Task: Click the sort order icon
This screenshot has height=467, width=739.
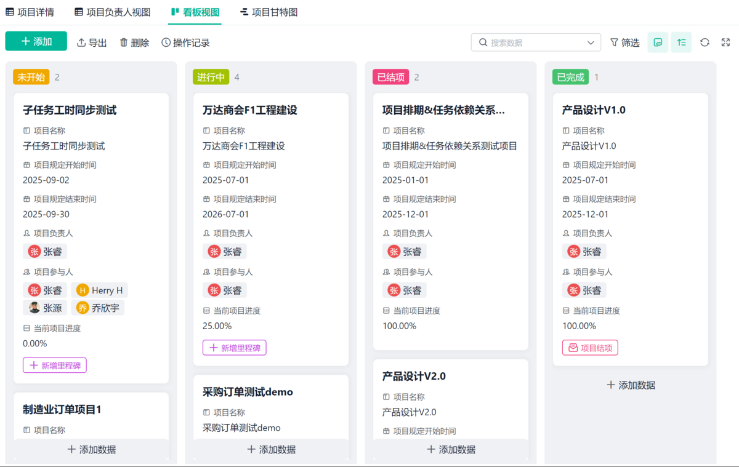Action: pyautogui.click(x=681, y=42)
